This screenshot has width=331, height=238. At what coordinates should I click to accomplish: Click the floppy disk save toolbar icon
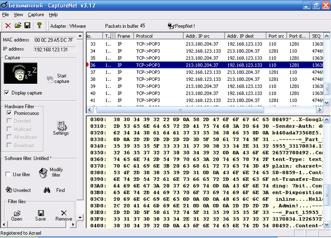[27, 26]
